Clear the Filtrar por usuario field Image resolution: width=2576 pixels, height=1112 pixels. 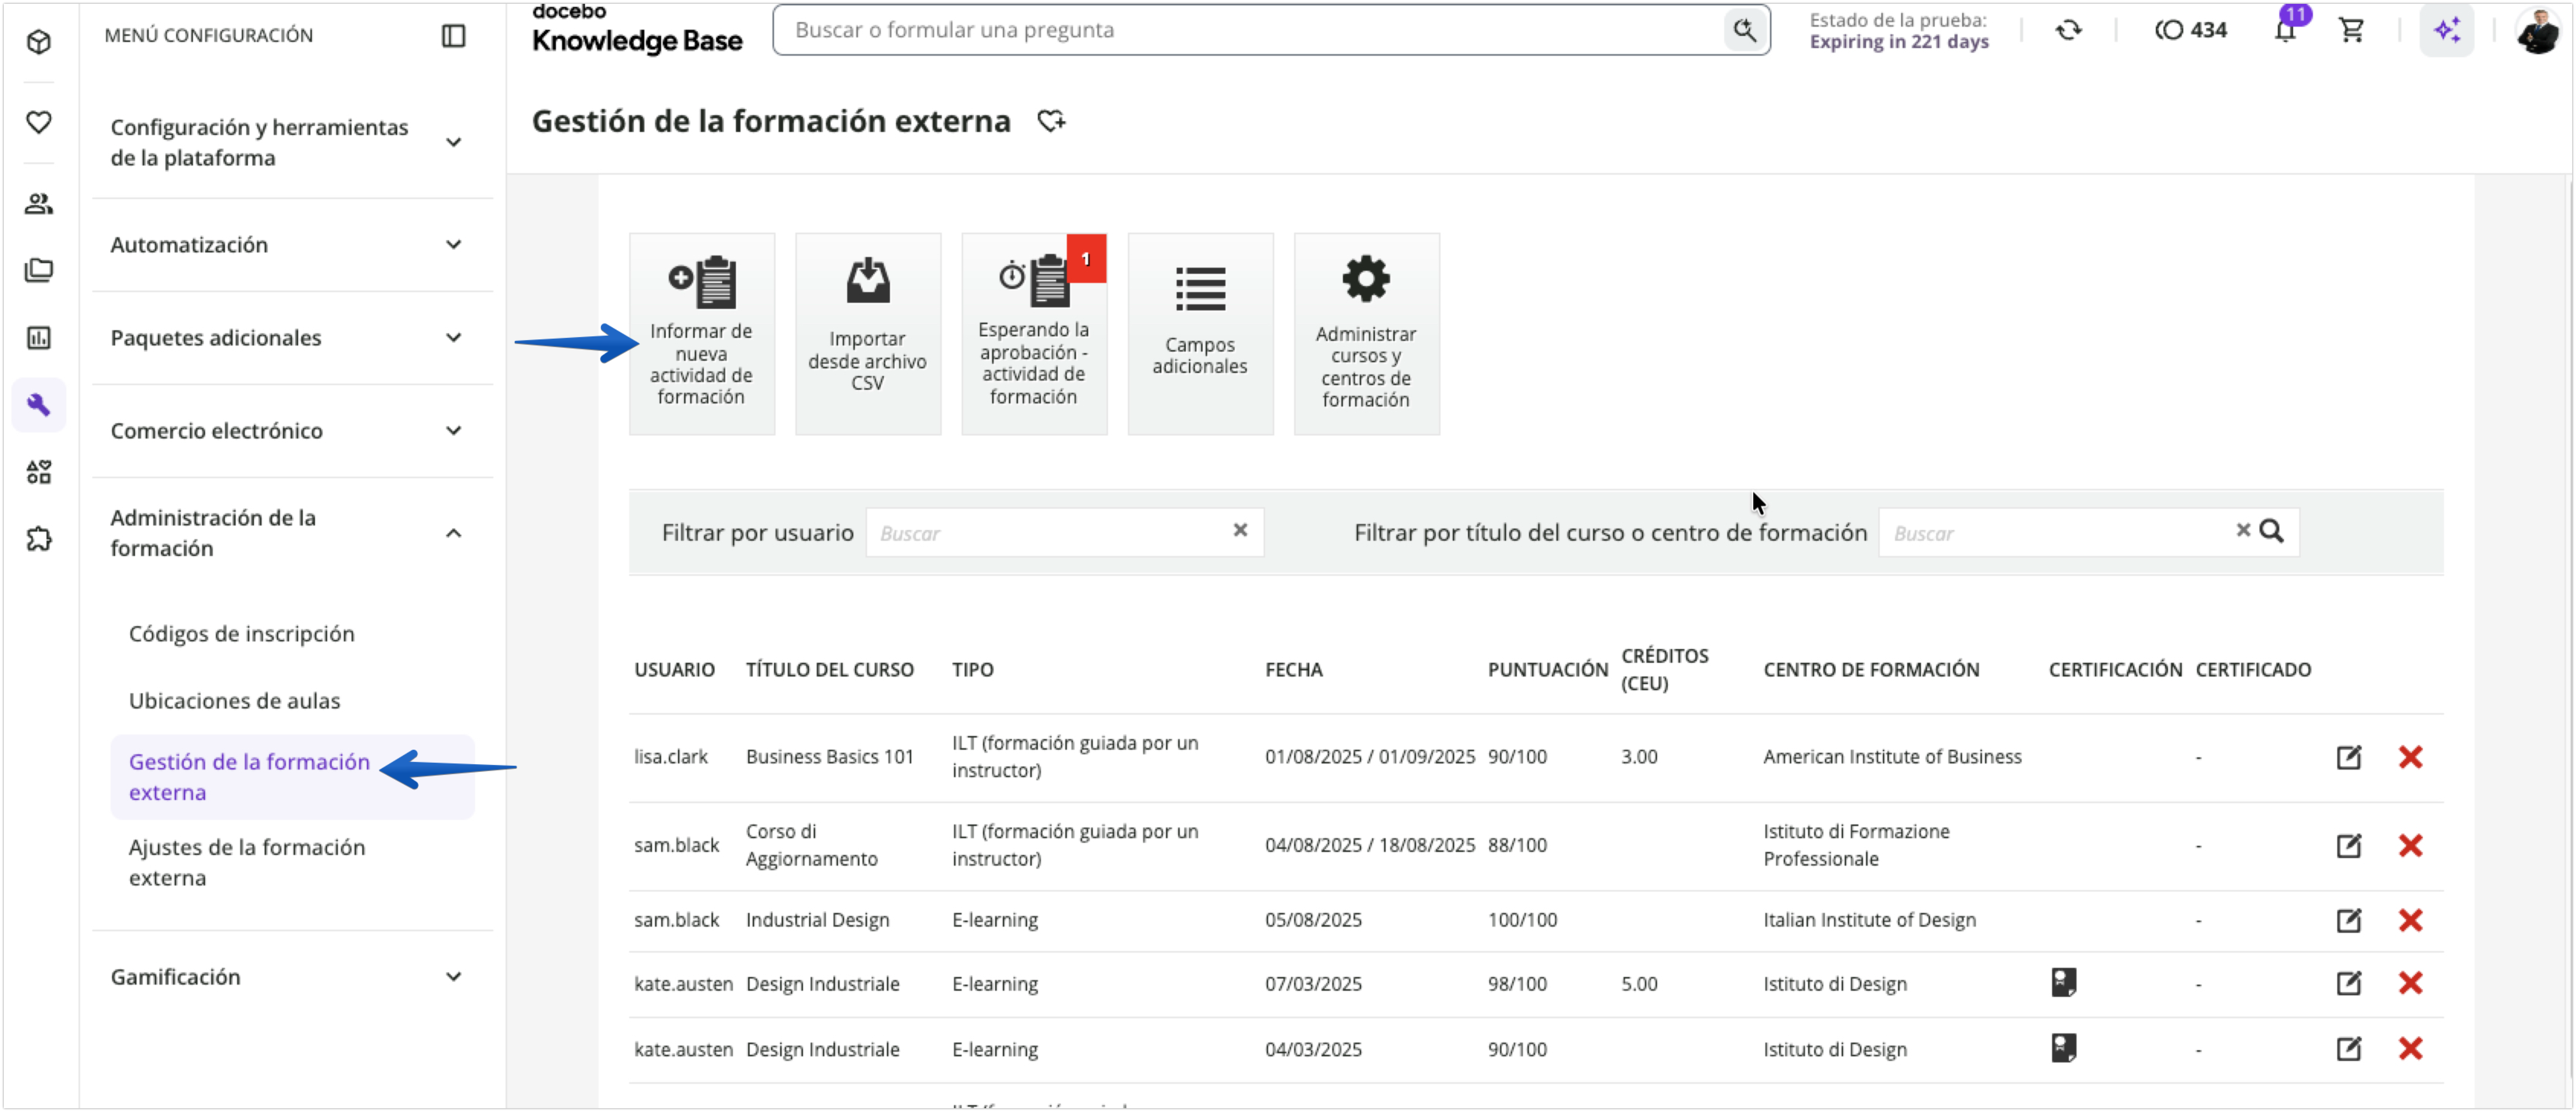pyautogui.click(x=1240, y=530)
